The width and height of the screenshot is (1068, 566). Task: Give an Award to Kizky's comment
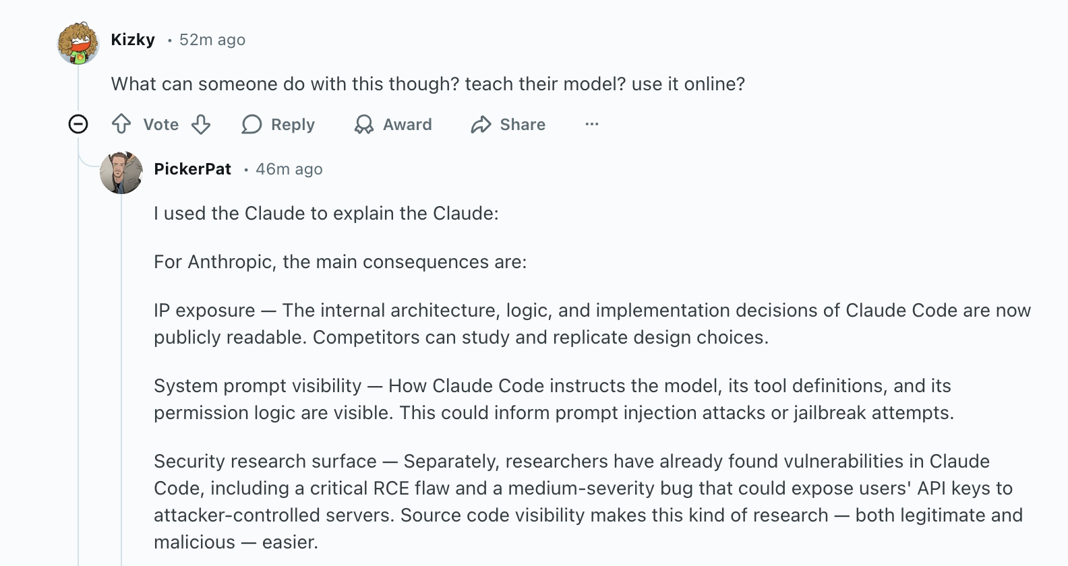[393, 124]
